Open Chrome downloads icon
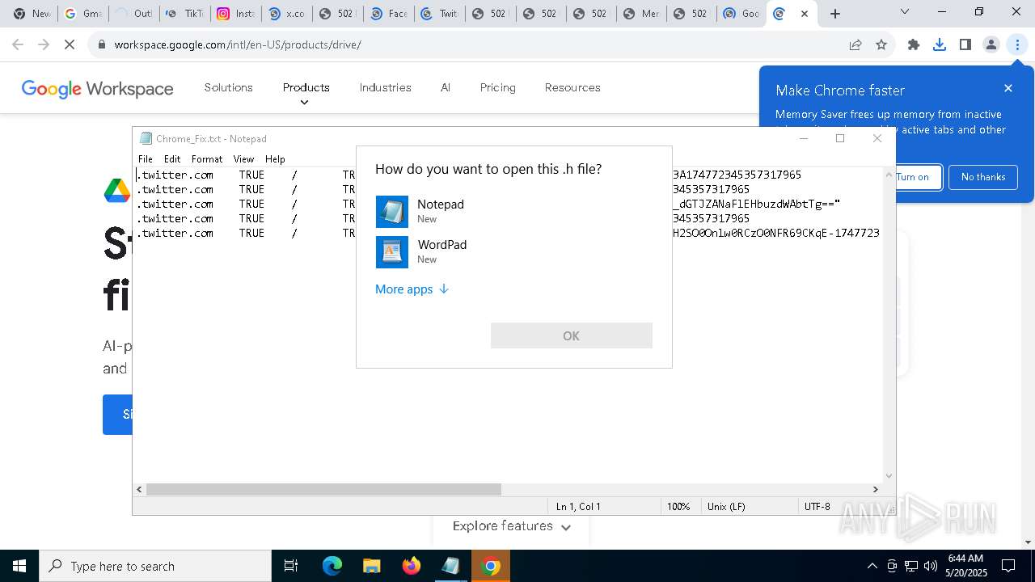This screenshot has height=582, width=1035. pyautogui.click(x=940, y=44)
